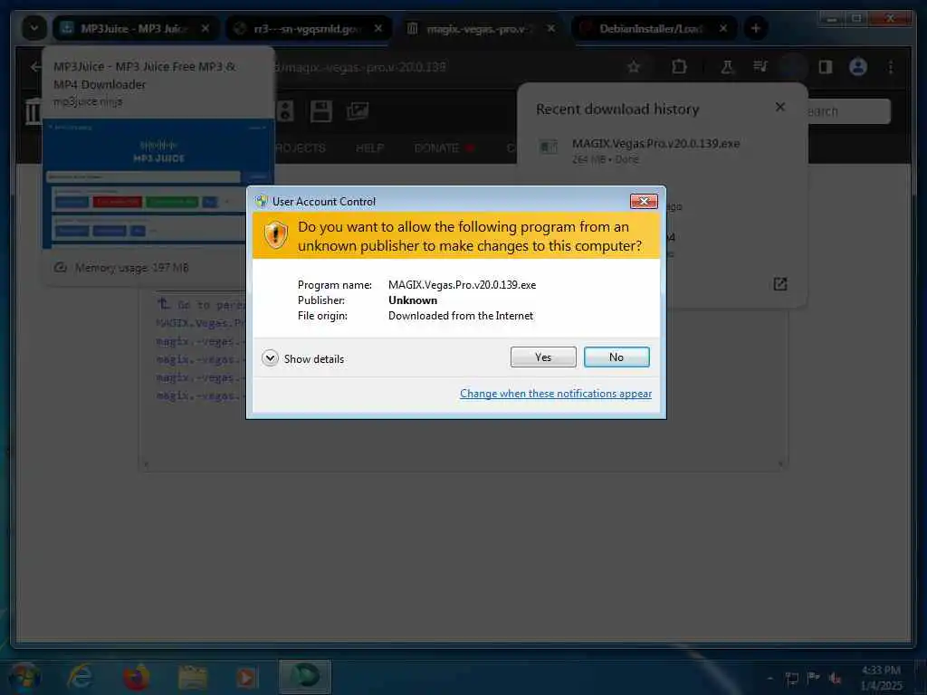
Task: Open the browser extensions puzzle icon
Action: (x=679, y=67)
